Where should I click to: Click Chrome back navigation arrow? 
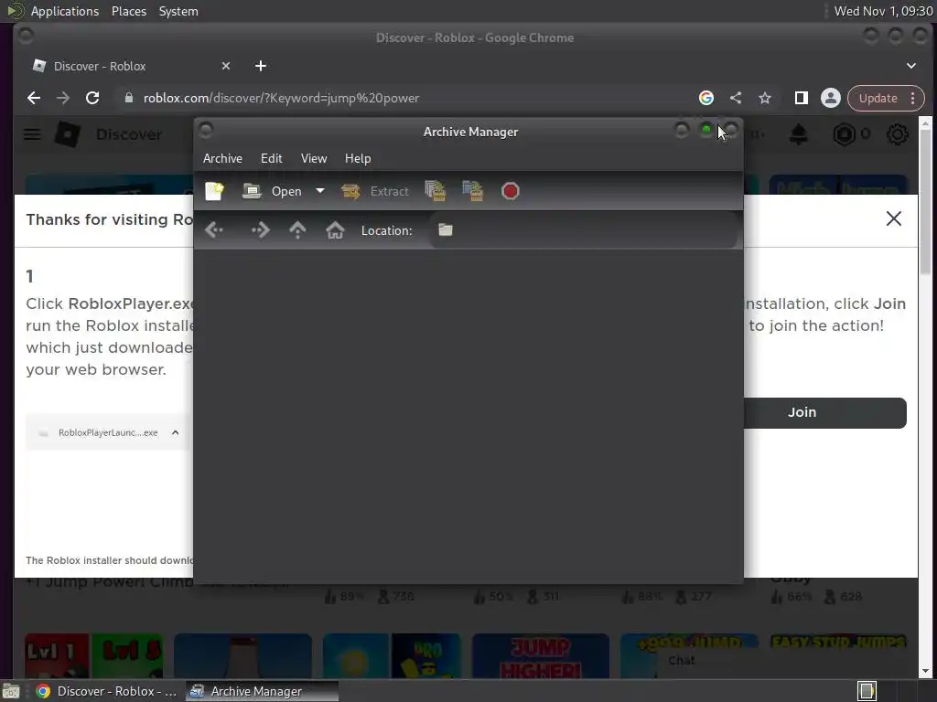34,98
